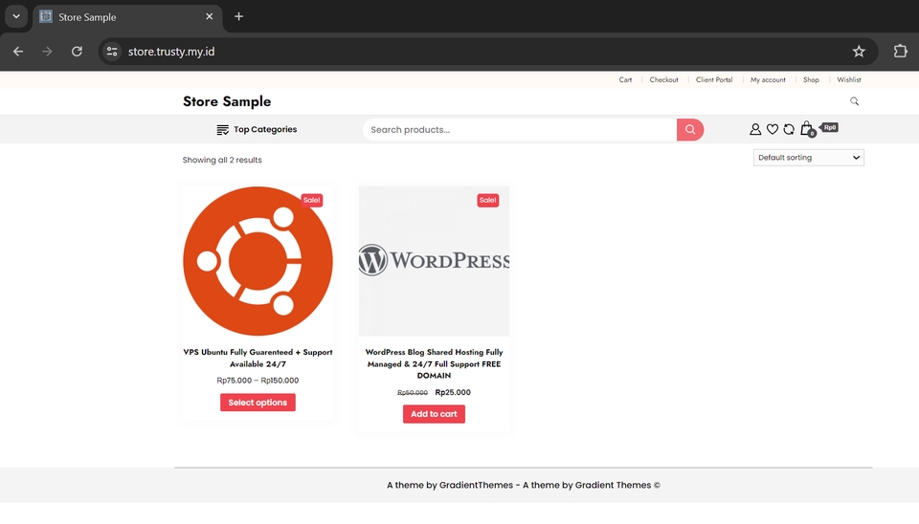Viewport: 919px width, 524px height.
Task: Open the Top Categories menu
Action: point(257,129)
